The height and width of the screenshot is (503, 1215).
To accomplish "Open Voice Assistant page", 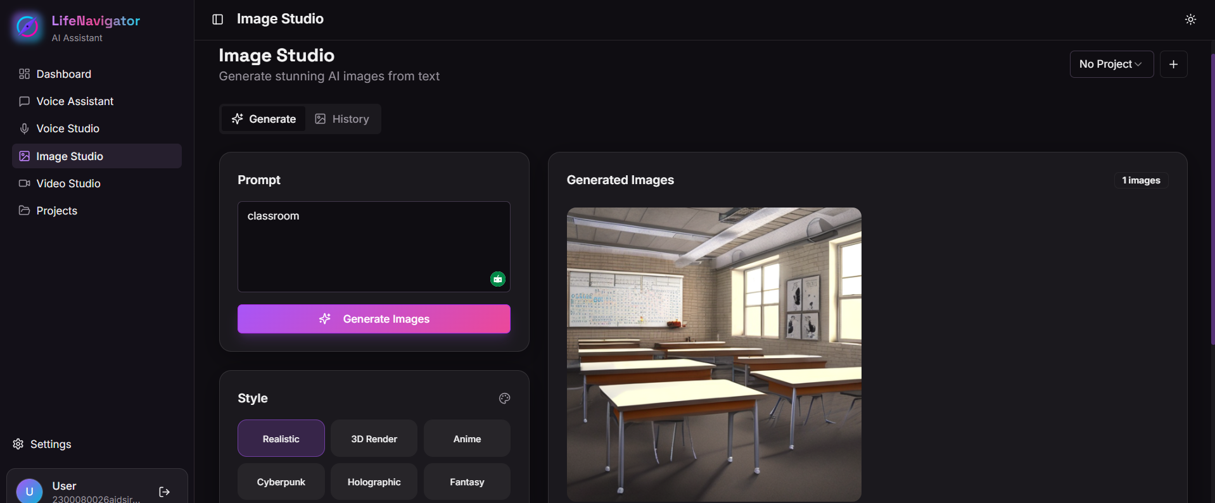I will (97, 101).
